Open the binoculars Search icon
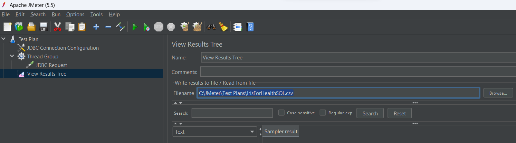The height and width of the screenshot is (143, 516). click(211, 27)
